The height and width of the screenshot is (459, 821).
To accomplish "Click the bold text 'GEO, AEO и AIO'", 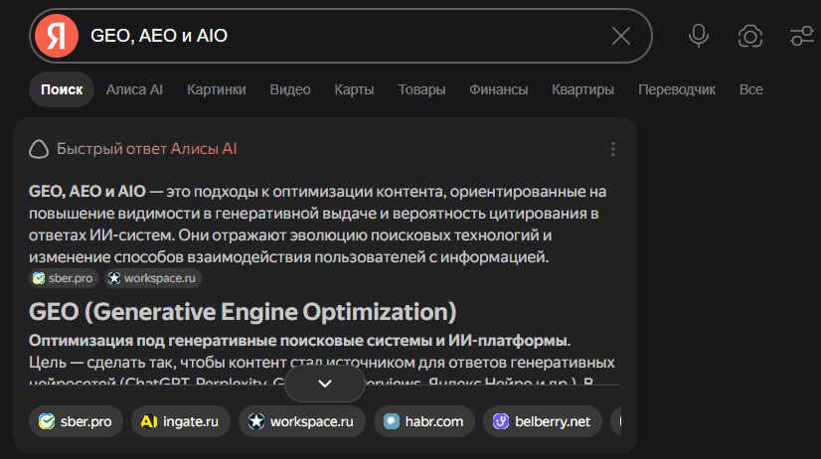I will (86, 192).
